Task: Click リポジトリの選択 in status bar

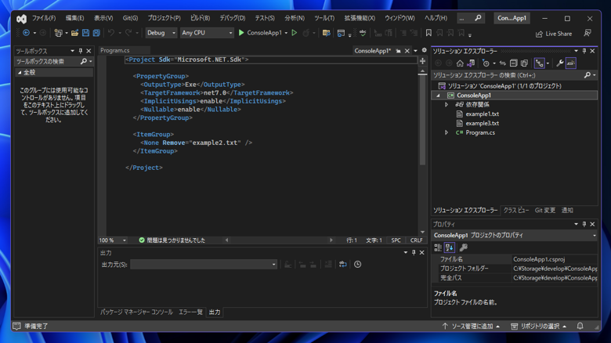Action: (538, 326)
